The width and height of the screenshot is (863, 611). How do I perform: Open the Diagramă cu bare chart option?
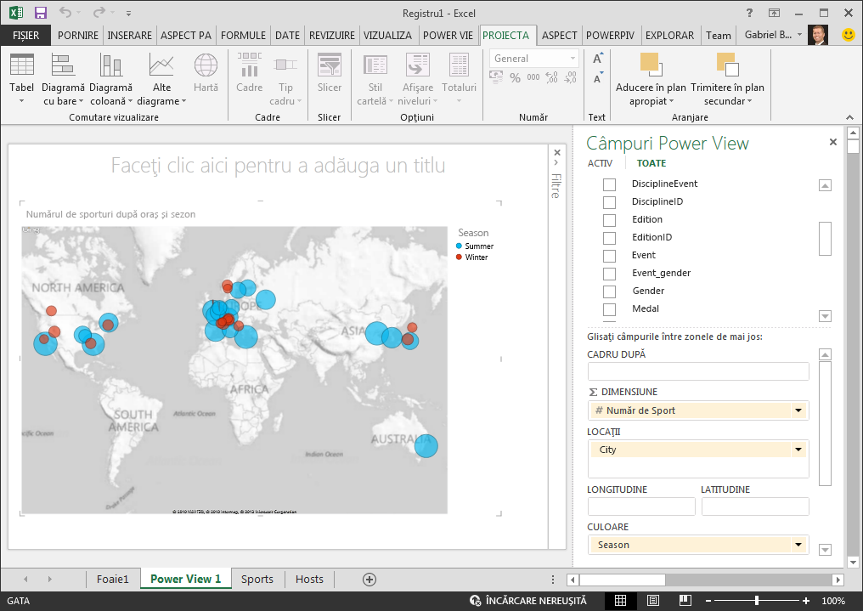pyautogui.click(x=63, y=65)
